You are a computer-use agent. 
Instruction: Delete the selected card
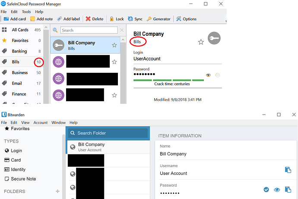[x=95, y=19]
